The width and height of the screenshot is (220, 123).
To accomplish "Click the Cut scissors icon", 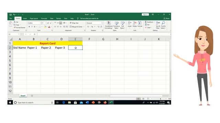I will point(14,22).
